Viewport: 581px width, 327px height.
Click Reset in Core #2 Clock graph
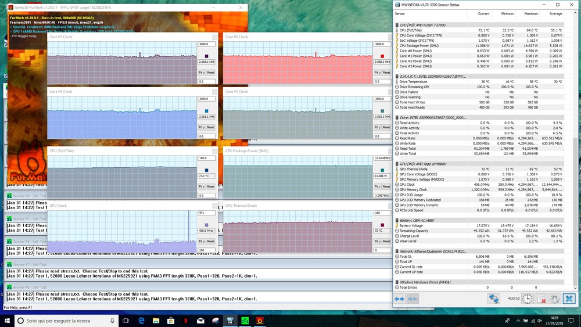386,127
